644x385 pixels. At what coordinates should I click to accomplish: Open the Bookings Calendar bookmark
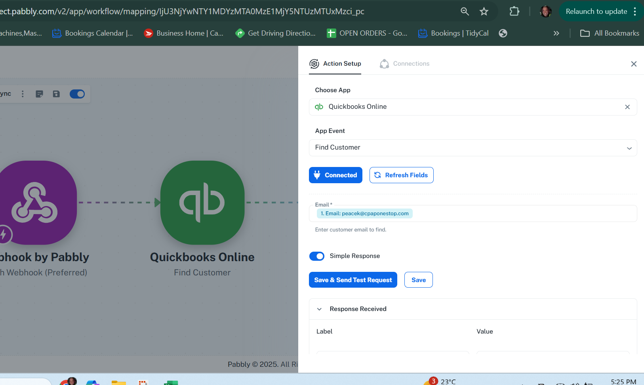pos(93,33)
